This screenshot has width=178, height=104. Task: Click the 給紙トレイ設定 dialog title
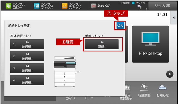(x=19, y=26)
